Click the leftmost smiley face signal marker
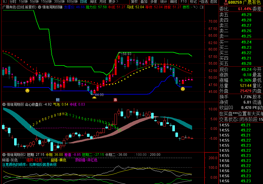This screenshot has width=263, height=184. [27, 91]
